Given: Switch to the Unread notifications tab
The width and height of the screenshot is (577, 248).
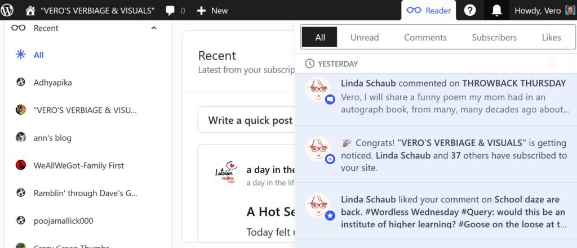Looking at the screenshot, I should tap(365, 37).
